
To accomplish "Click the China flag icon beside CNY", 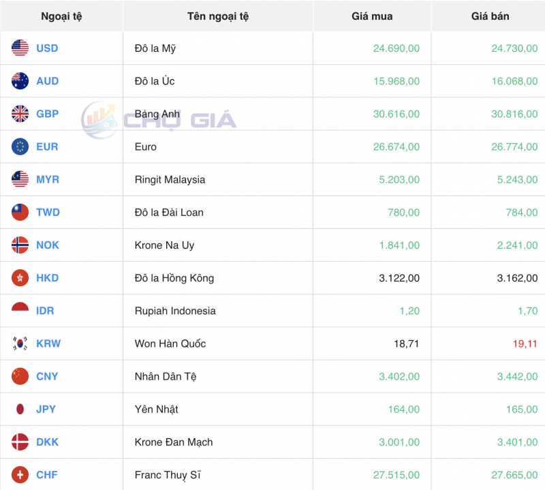I will [x=18, y=376].
